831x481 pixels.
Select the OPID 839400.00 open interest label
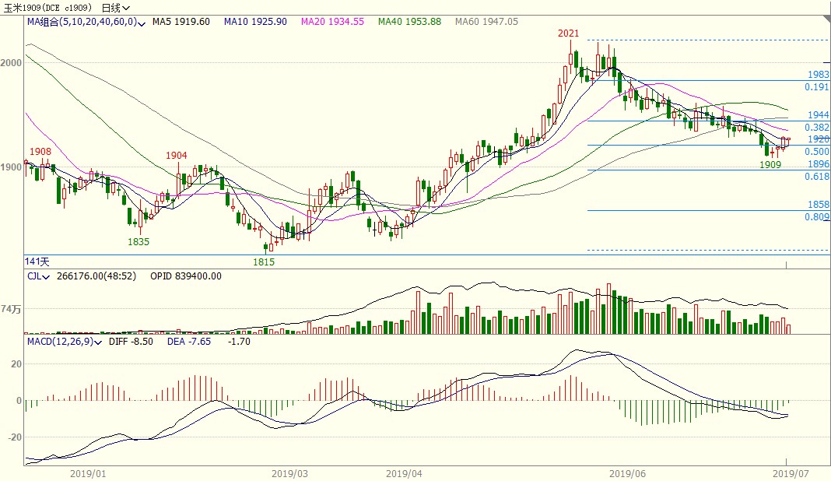pyautogui.click(x=186, y=276)
